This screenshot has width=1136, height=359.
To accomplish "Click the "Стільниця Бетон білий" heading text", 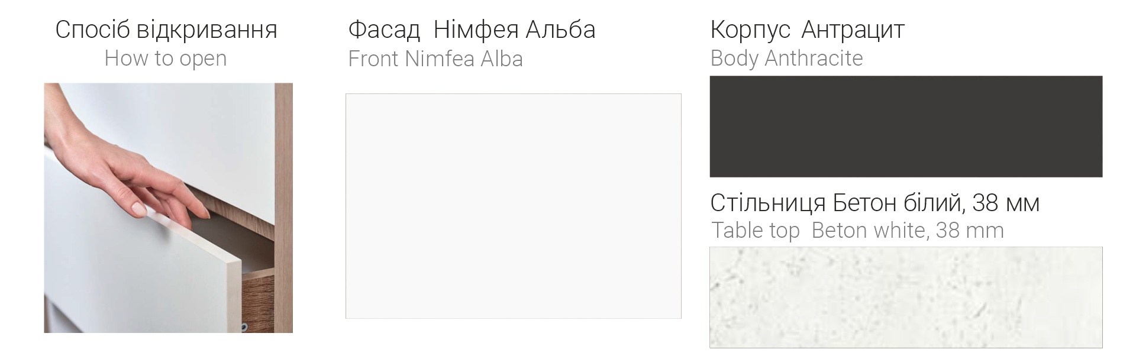I will (x=836, y=203).
